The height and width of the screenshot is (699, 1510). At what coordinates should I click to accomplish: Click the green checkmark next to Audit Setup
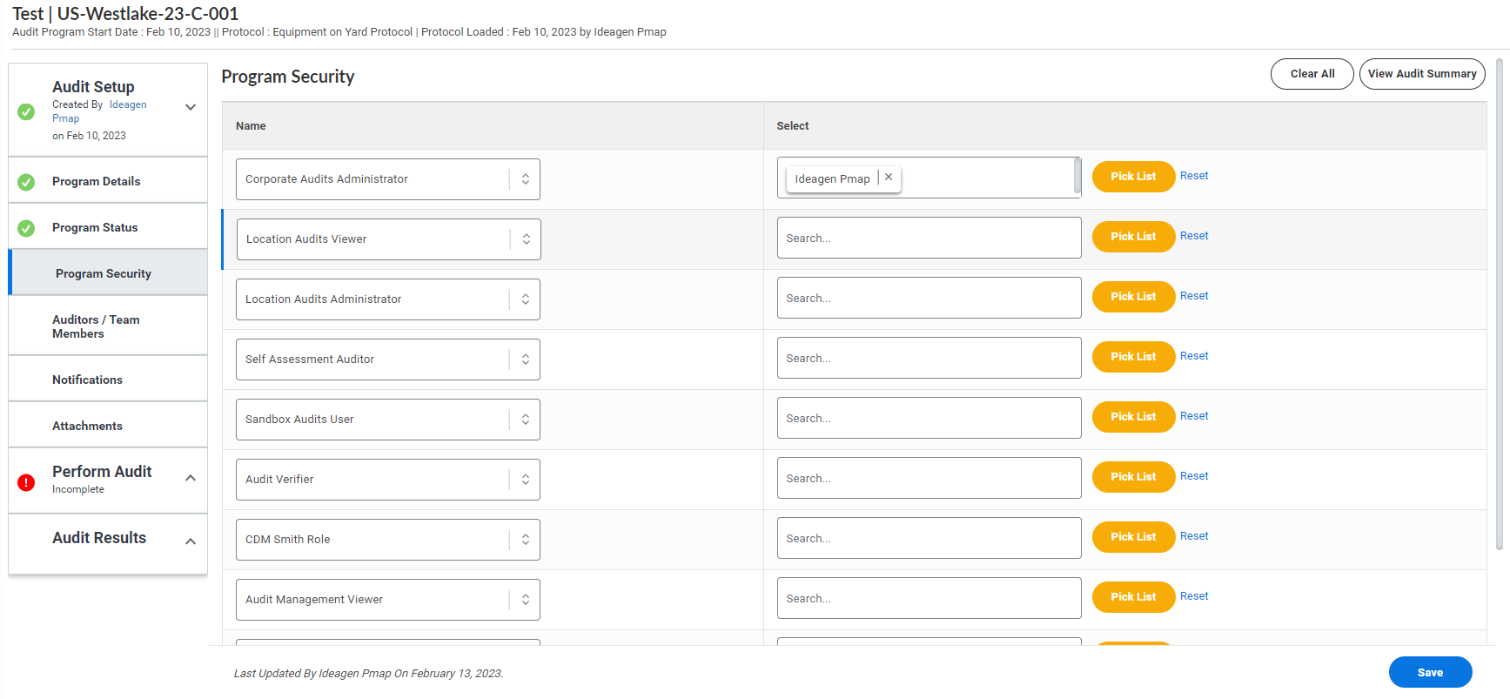click(x=26, y=111)
